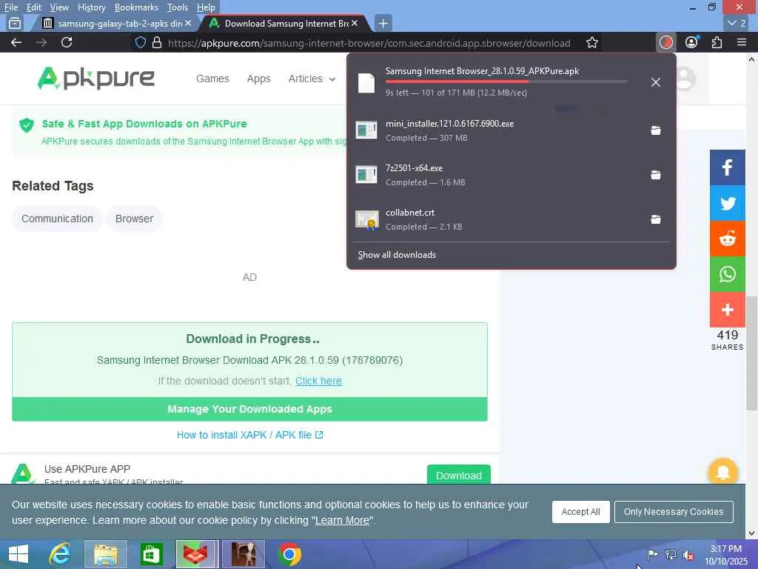
Task: Click the green APKPure APP Download button
Action: tap(458, 475)
